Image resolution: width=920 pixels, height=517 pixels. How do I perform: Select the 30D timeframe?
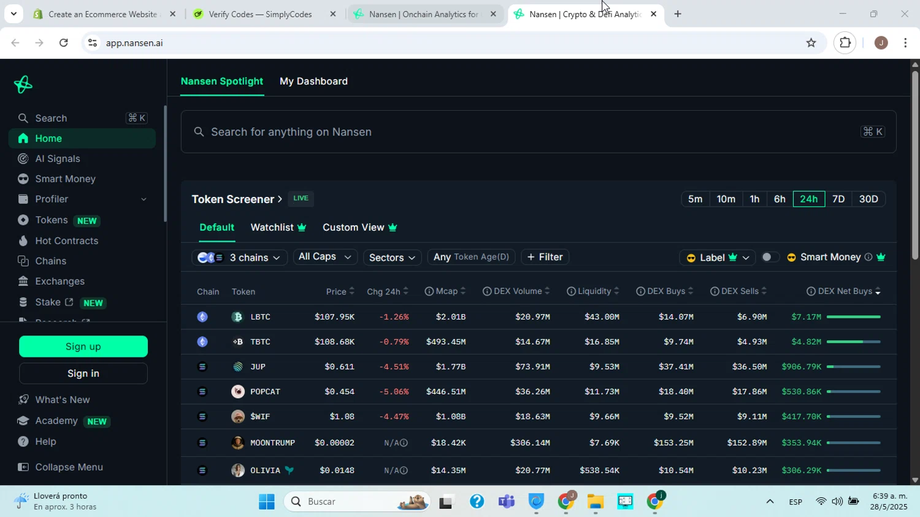868,199
